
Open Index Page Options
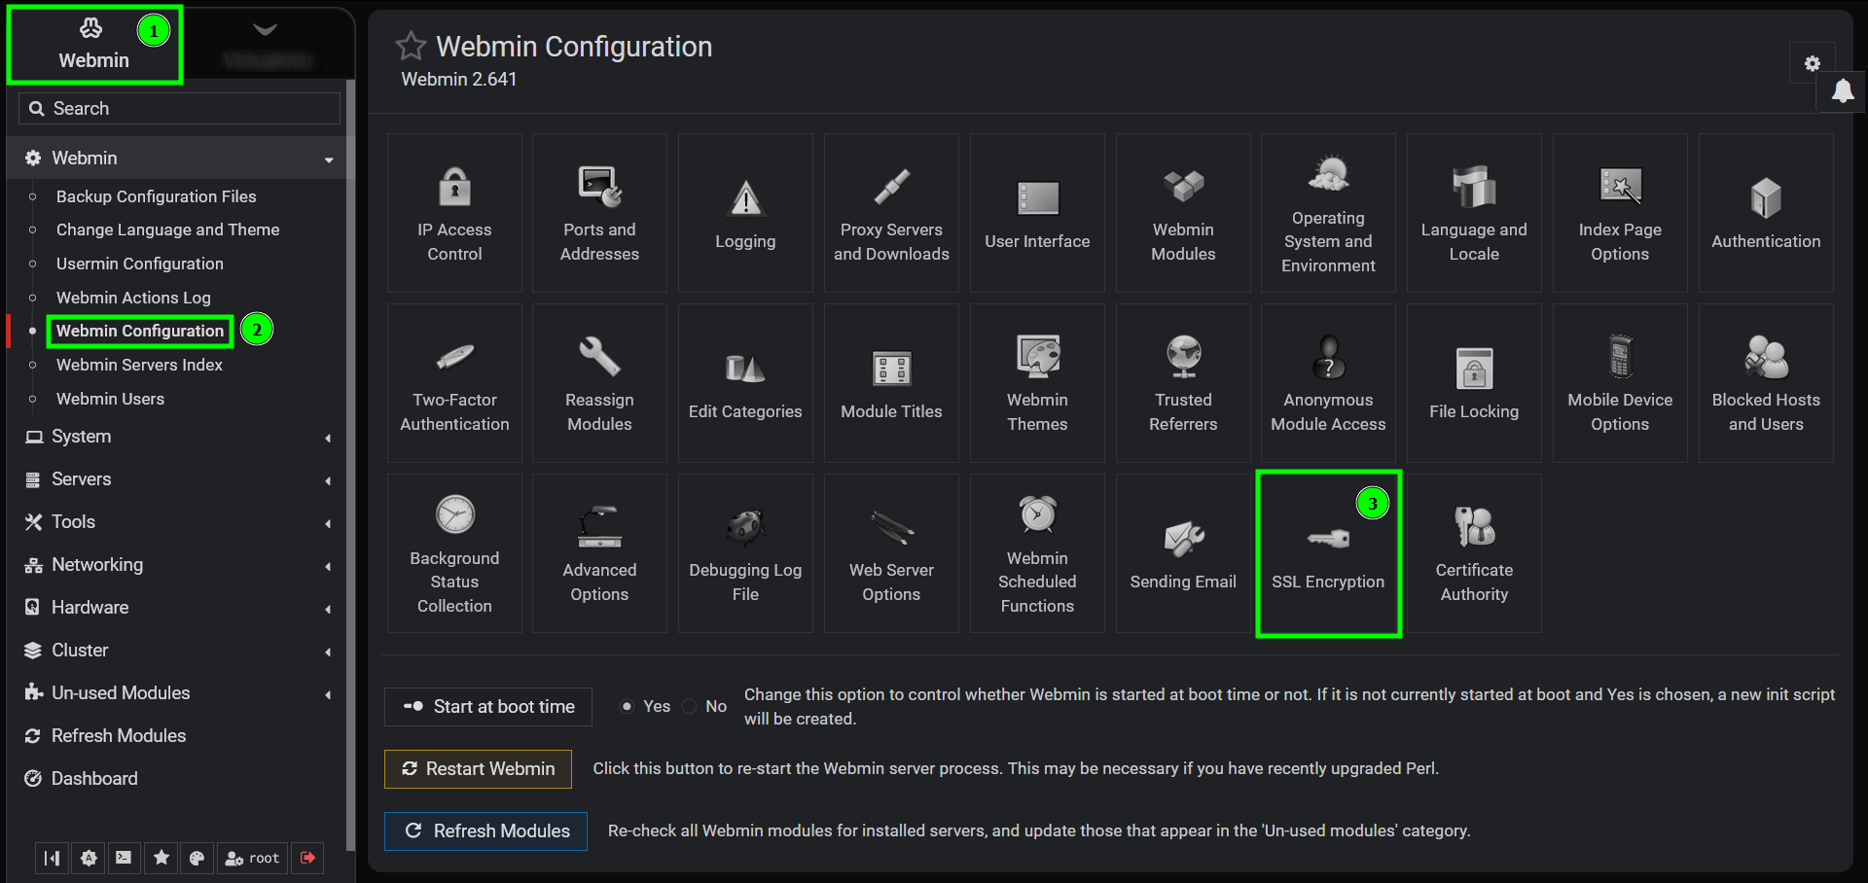coord(1620,213)
